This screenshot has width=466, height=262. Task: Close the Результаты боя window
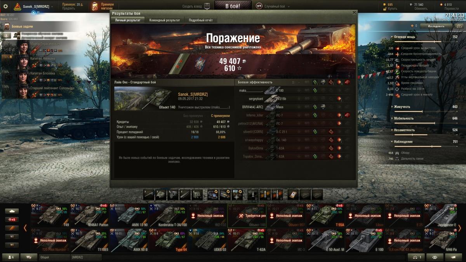354,13
